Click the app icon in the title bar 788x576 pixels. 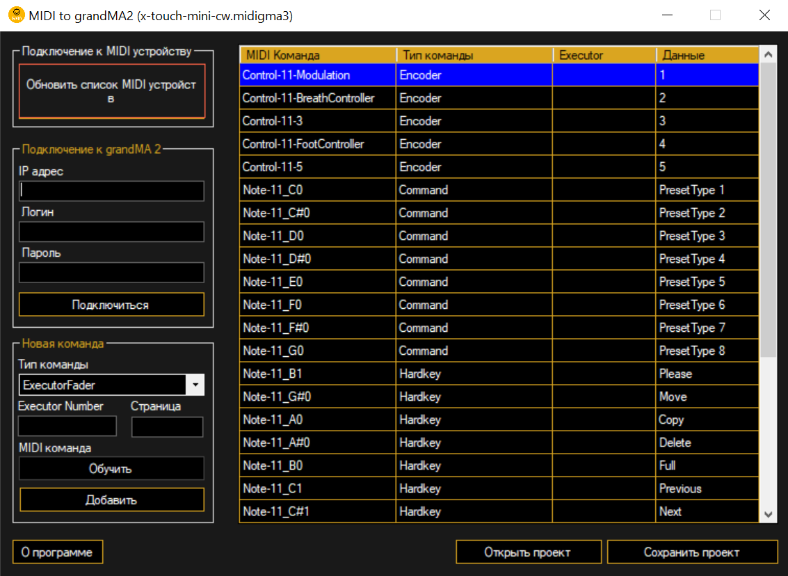(17, 15)
